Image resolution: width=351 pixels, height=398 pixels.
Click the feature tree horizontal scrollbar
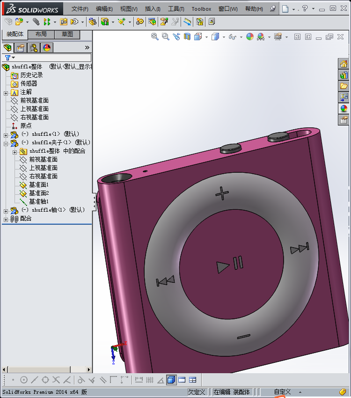tap(46, 369)
